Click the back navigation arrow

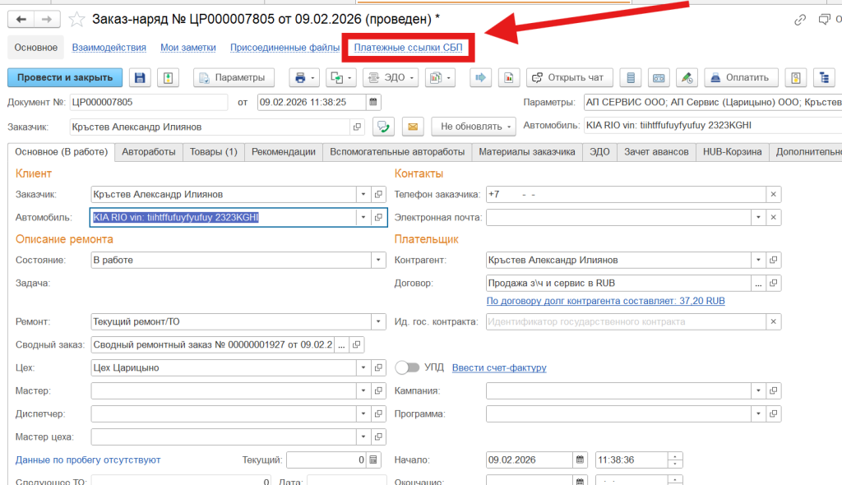click(21, 19)
